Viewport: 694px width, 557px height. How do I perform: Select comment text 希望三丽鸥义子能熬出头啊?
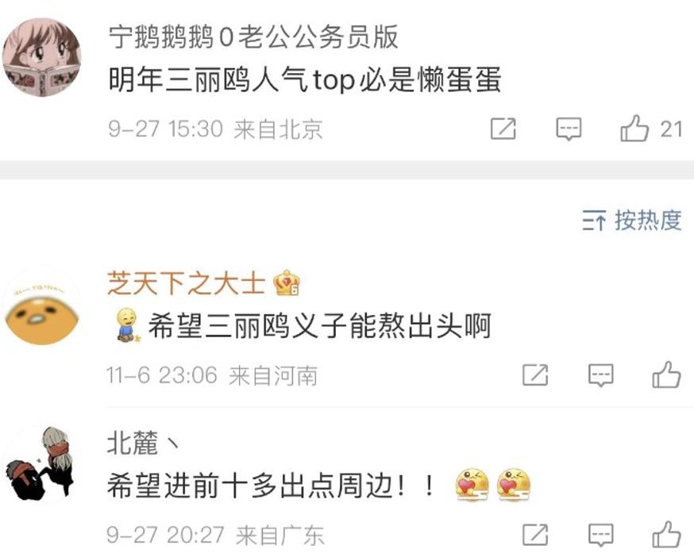pyautogui.click(x=319, y=326)
